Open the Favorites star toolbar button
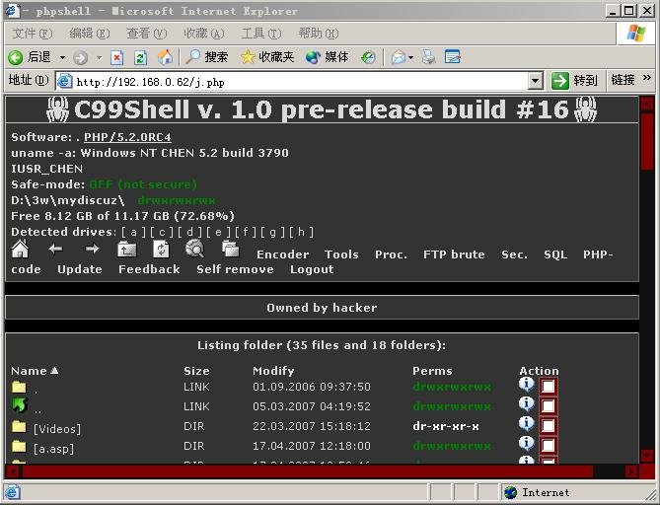The image size is (660, 505). coord(267,57)
